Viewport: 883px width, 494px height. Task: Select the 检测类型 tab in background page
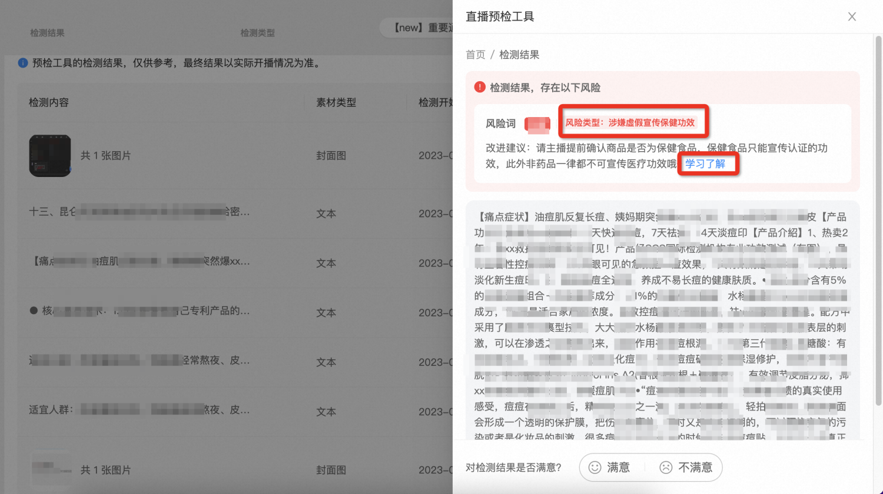(x=258, y=33)
